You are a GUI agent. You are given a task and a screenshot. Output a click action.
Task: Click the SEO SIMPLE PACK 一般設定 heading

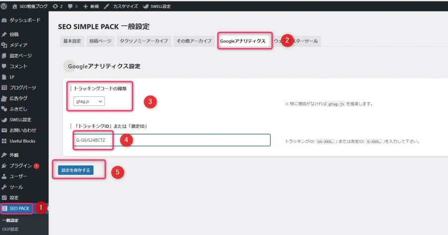point(104,26)
